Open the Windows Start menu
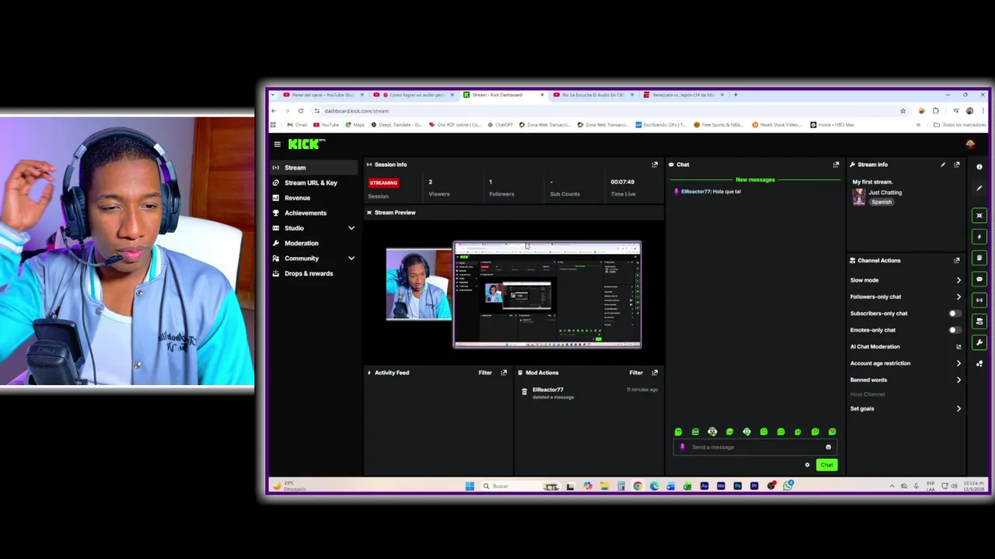The height and width of the screenshot is (559, 995). pyautogui.click(x=470, y=486)
